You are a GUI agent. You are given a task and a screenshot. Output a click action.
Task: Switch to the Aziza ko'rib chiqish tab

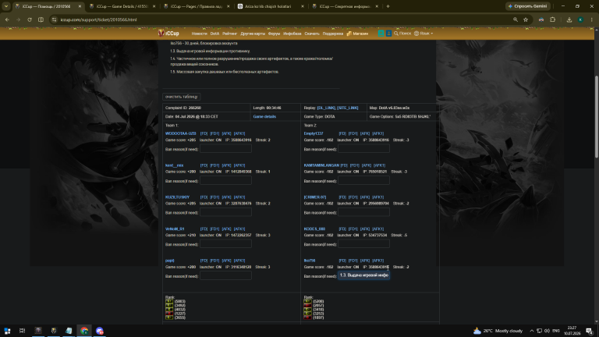tap(270, 6)
